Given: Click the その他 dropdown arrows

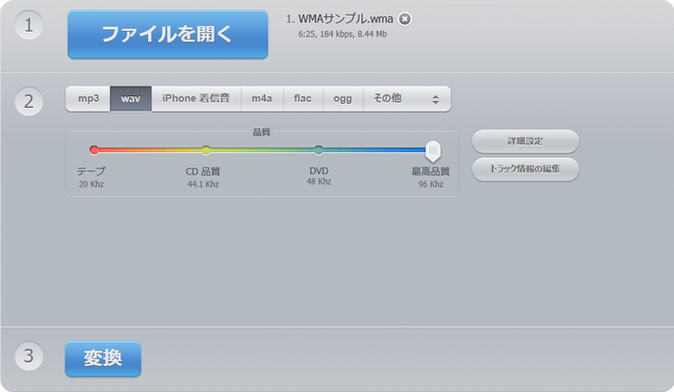Looking at the screenshot, I should [435, 100].
